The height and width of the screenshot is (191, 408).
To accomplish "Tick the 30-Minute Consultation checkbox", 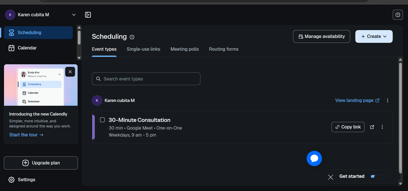I will coord(102,120).
